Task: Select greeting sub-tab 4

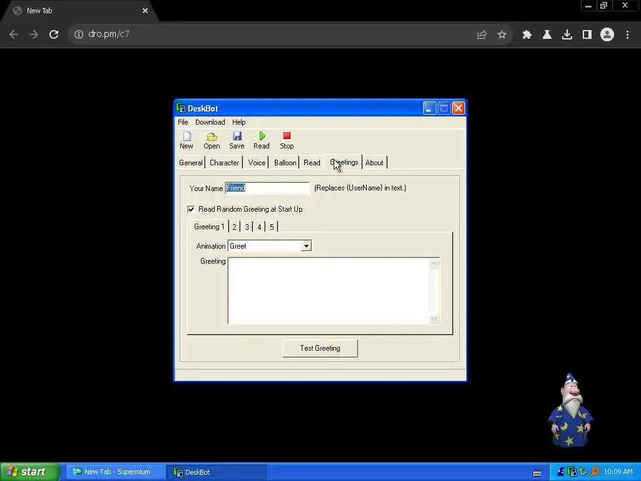Action: [x=259, y=227]
